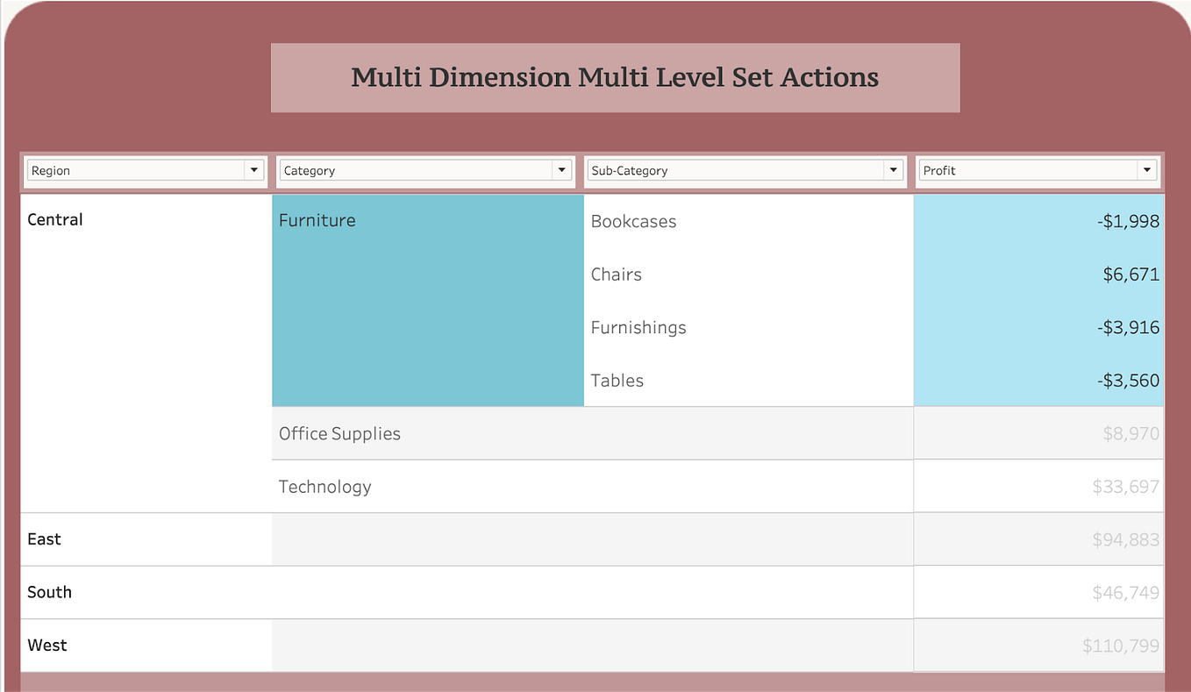Screen dimensions: 1191x692
Task: Click the West profit cell $110,799
Action: click(1120, 645)
